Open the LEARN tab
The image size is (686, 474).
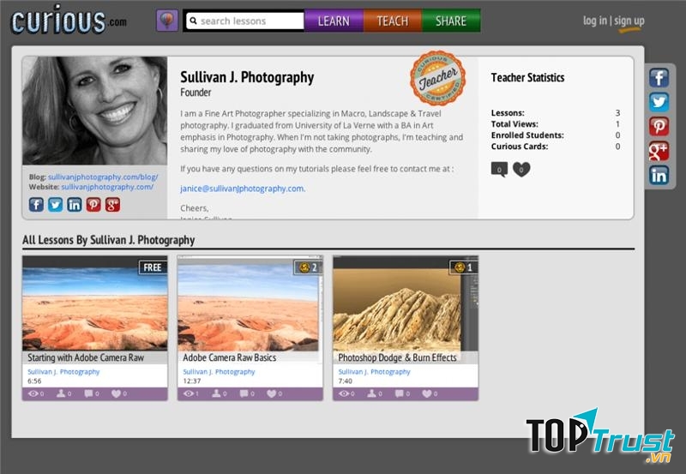[334, 21]
